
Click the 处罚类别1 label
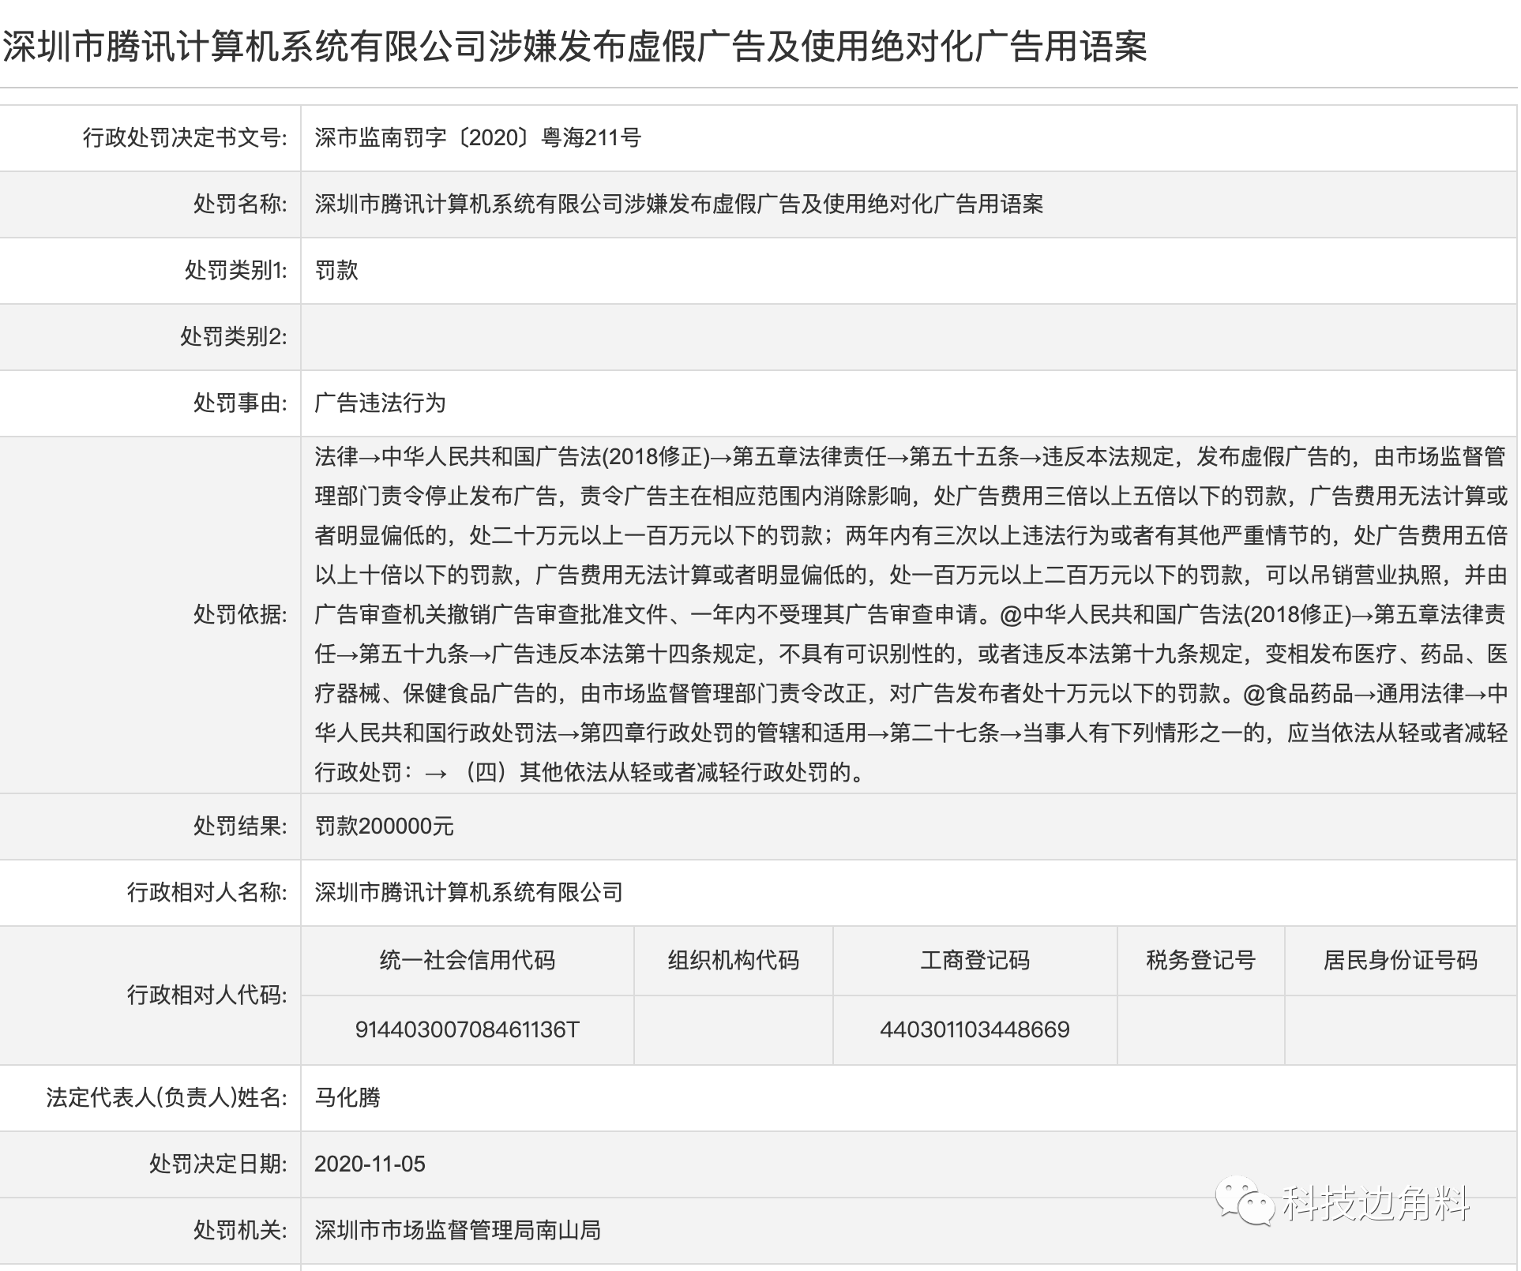(x=235, y=271)
